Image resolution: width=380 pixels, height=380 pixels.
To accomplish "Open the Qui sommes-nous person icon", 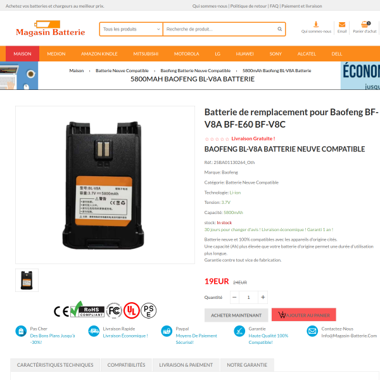I will 316,24.
